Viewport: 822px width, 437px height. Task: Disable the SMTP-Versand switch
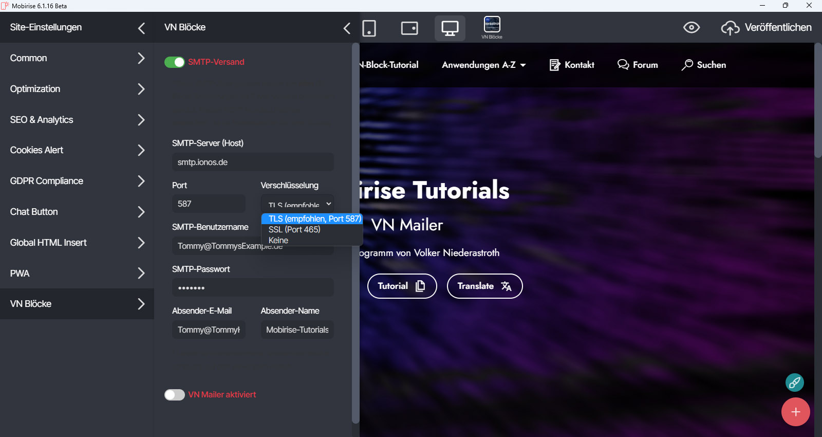(175, 62)
